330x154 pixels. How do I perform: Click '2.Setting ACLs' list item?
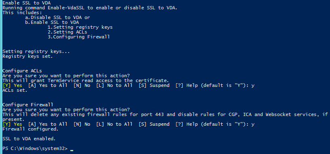pos(68,32)
